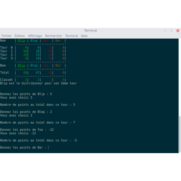The height and width of the screenshot is (181, 181).
Task: Open the Affichage menu
Action: pyautogui.click(x=35, y=36)
